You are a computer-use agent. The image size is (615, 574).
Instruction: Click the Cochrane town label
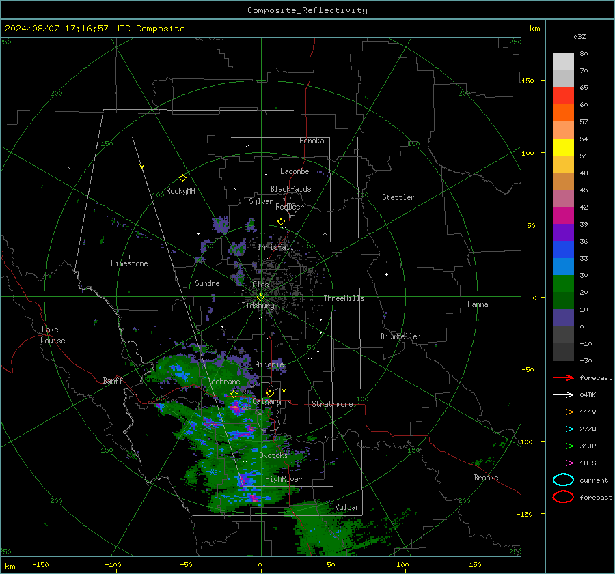pos(223,382)
